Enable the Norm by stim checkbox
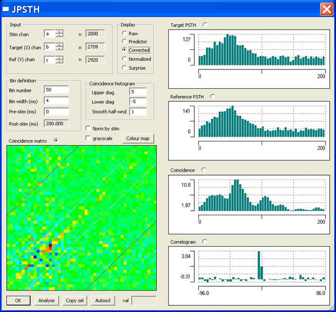This screenshot has height=312, width=336. (x=88, y=128)
